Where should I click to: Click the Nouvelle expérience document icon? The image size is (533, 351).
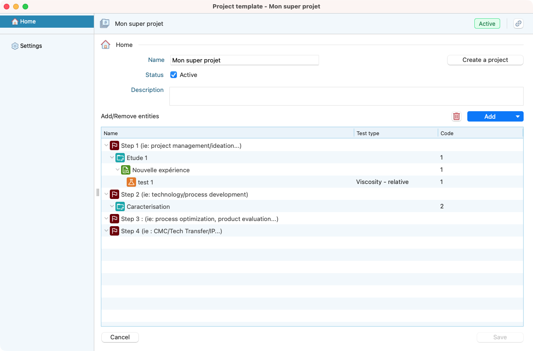(126, 170)
